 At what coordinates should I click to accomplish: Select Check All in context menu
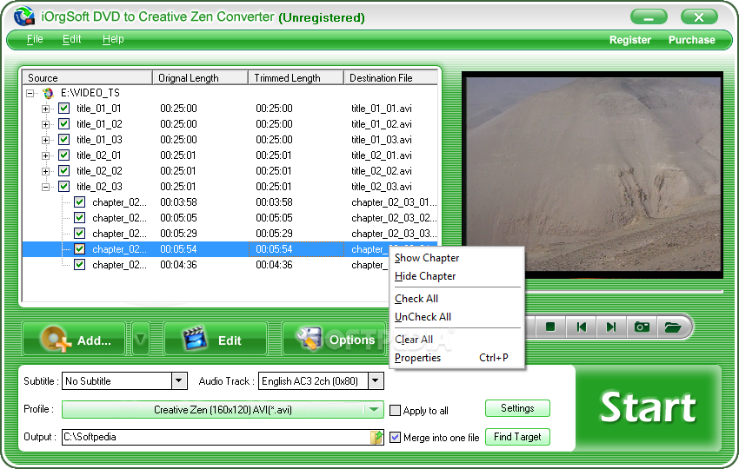457,299
